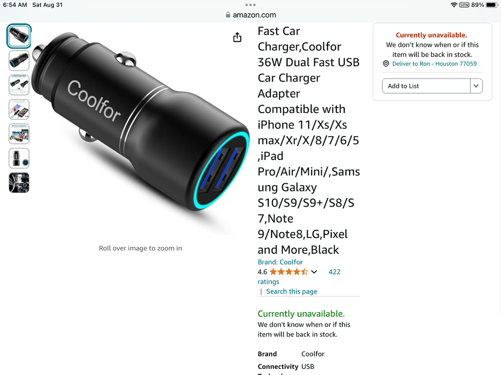Open the 422 ratings link
This screenshot has width=501, height=375.
(334, 272)
